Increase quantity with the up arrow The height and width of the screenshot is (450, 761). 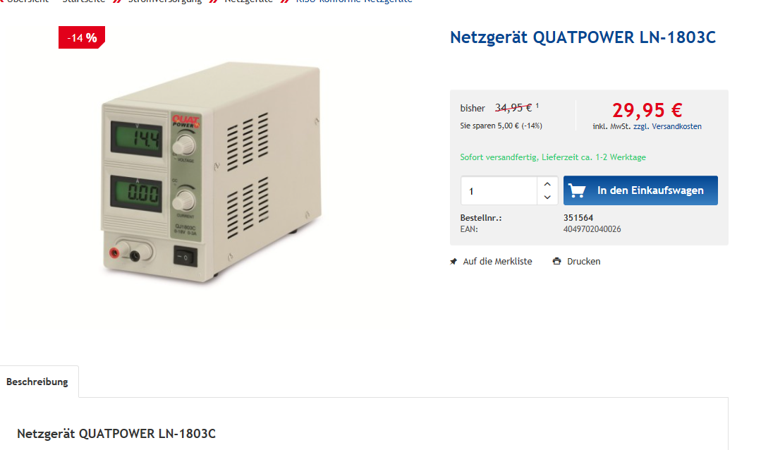tap(547, 184)
